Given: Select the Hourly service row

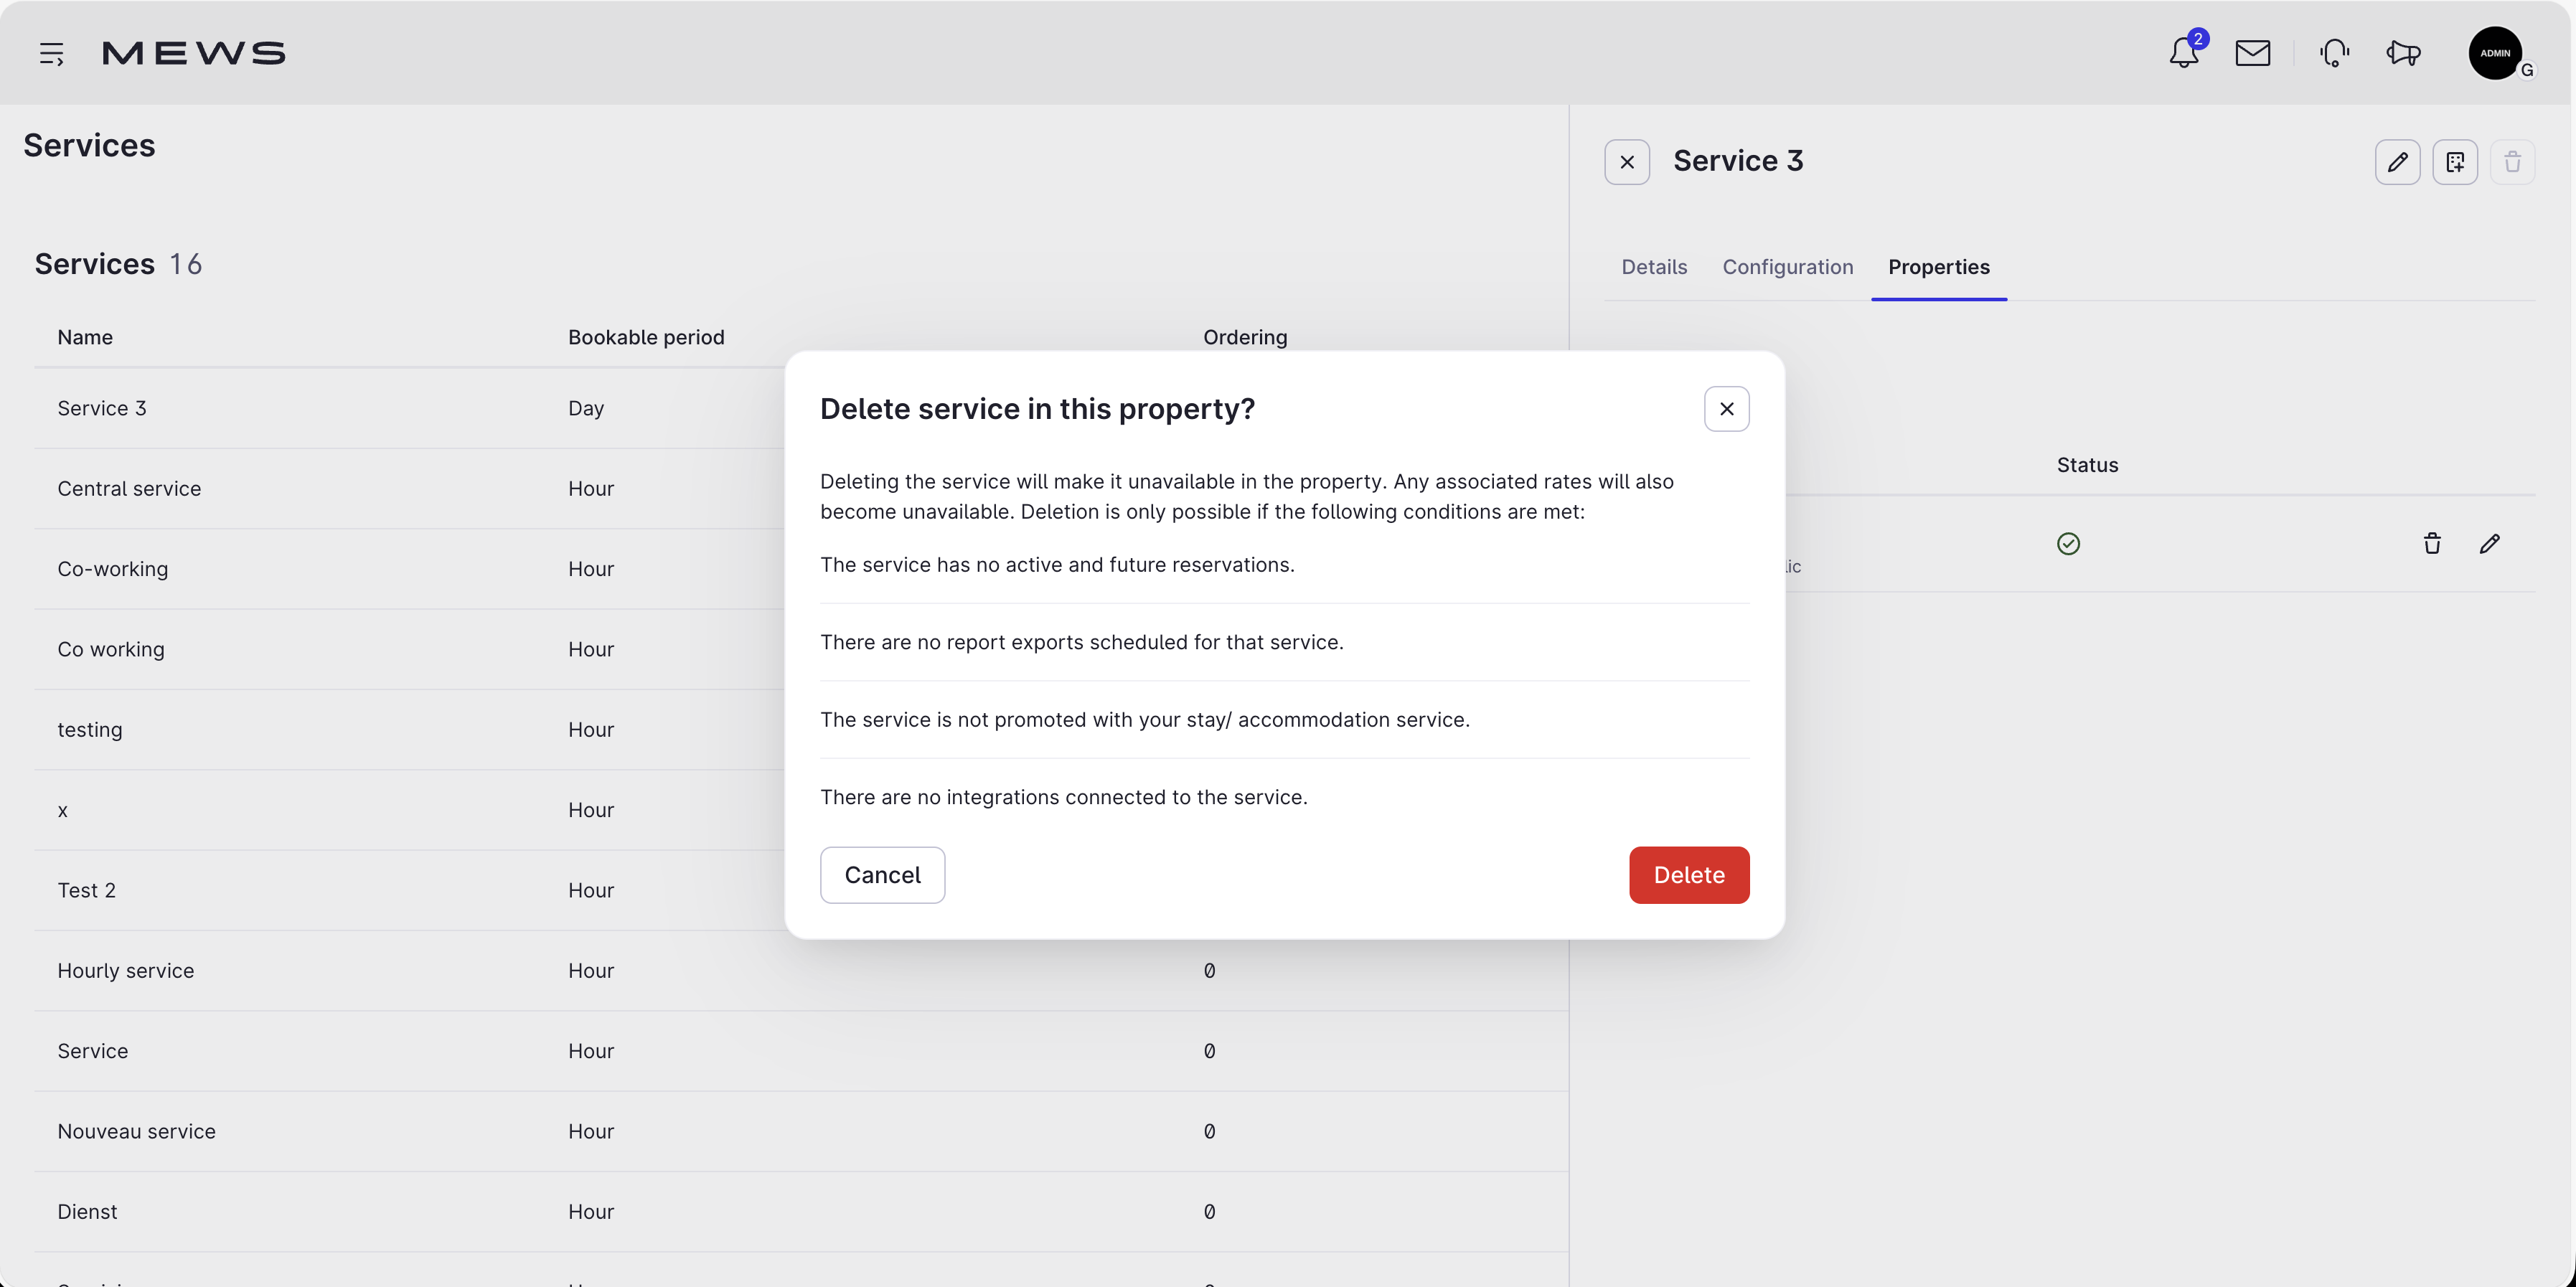Looking at the screenshot, I should [801, 971].
